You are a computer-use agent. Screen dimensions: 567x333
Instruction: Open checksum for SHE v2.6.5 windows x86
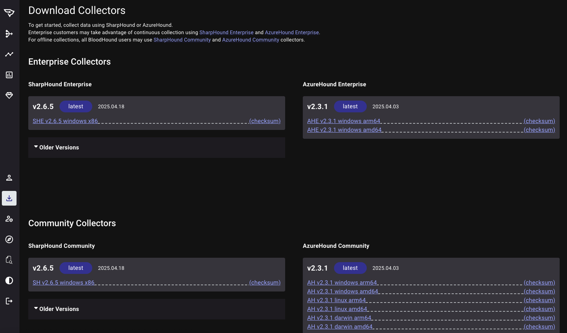tap(265, 121)
